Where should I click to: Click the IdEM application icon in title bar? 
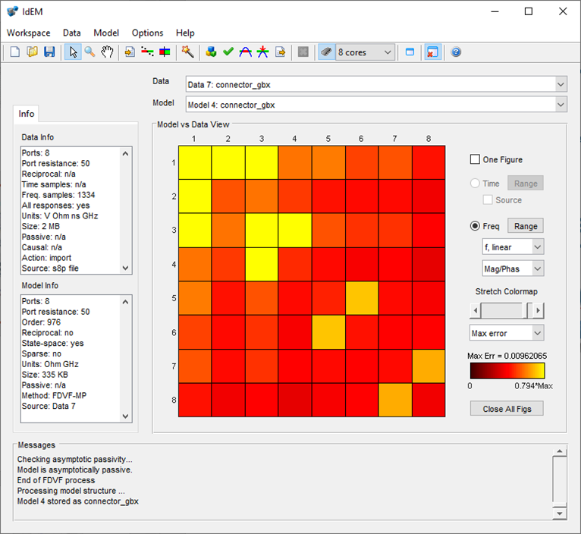point(12,11)
